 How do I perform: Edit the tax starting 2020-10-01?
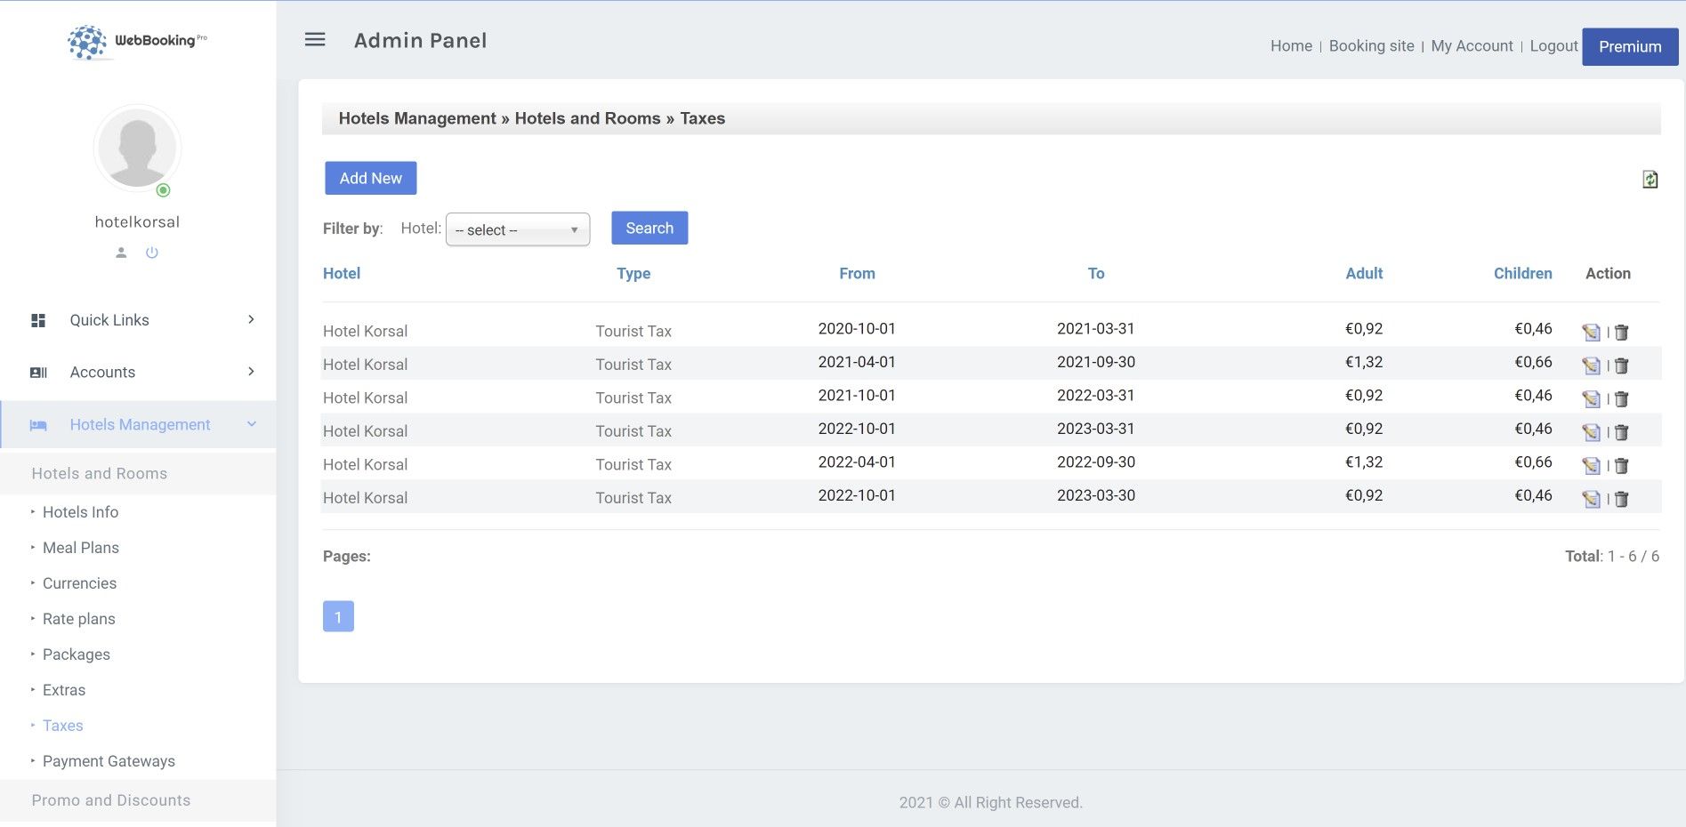click(x=1591, y=333)
